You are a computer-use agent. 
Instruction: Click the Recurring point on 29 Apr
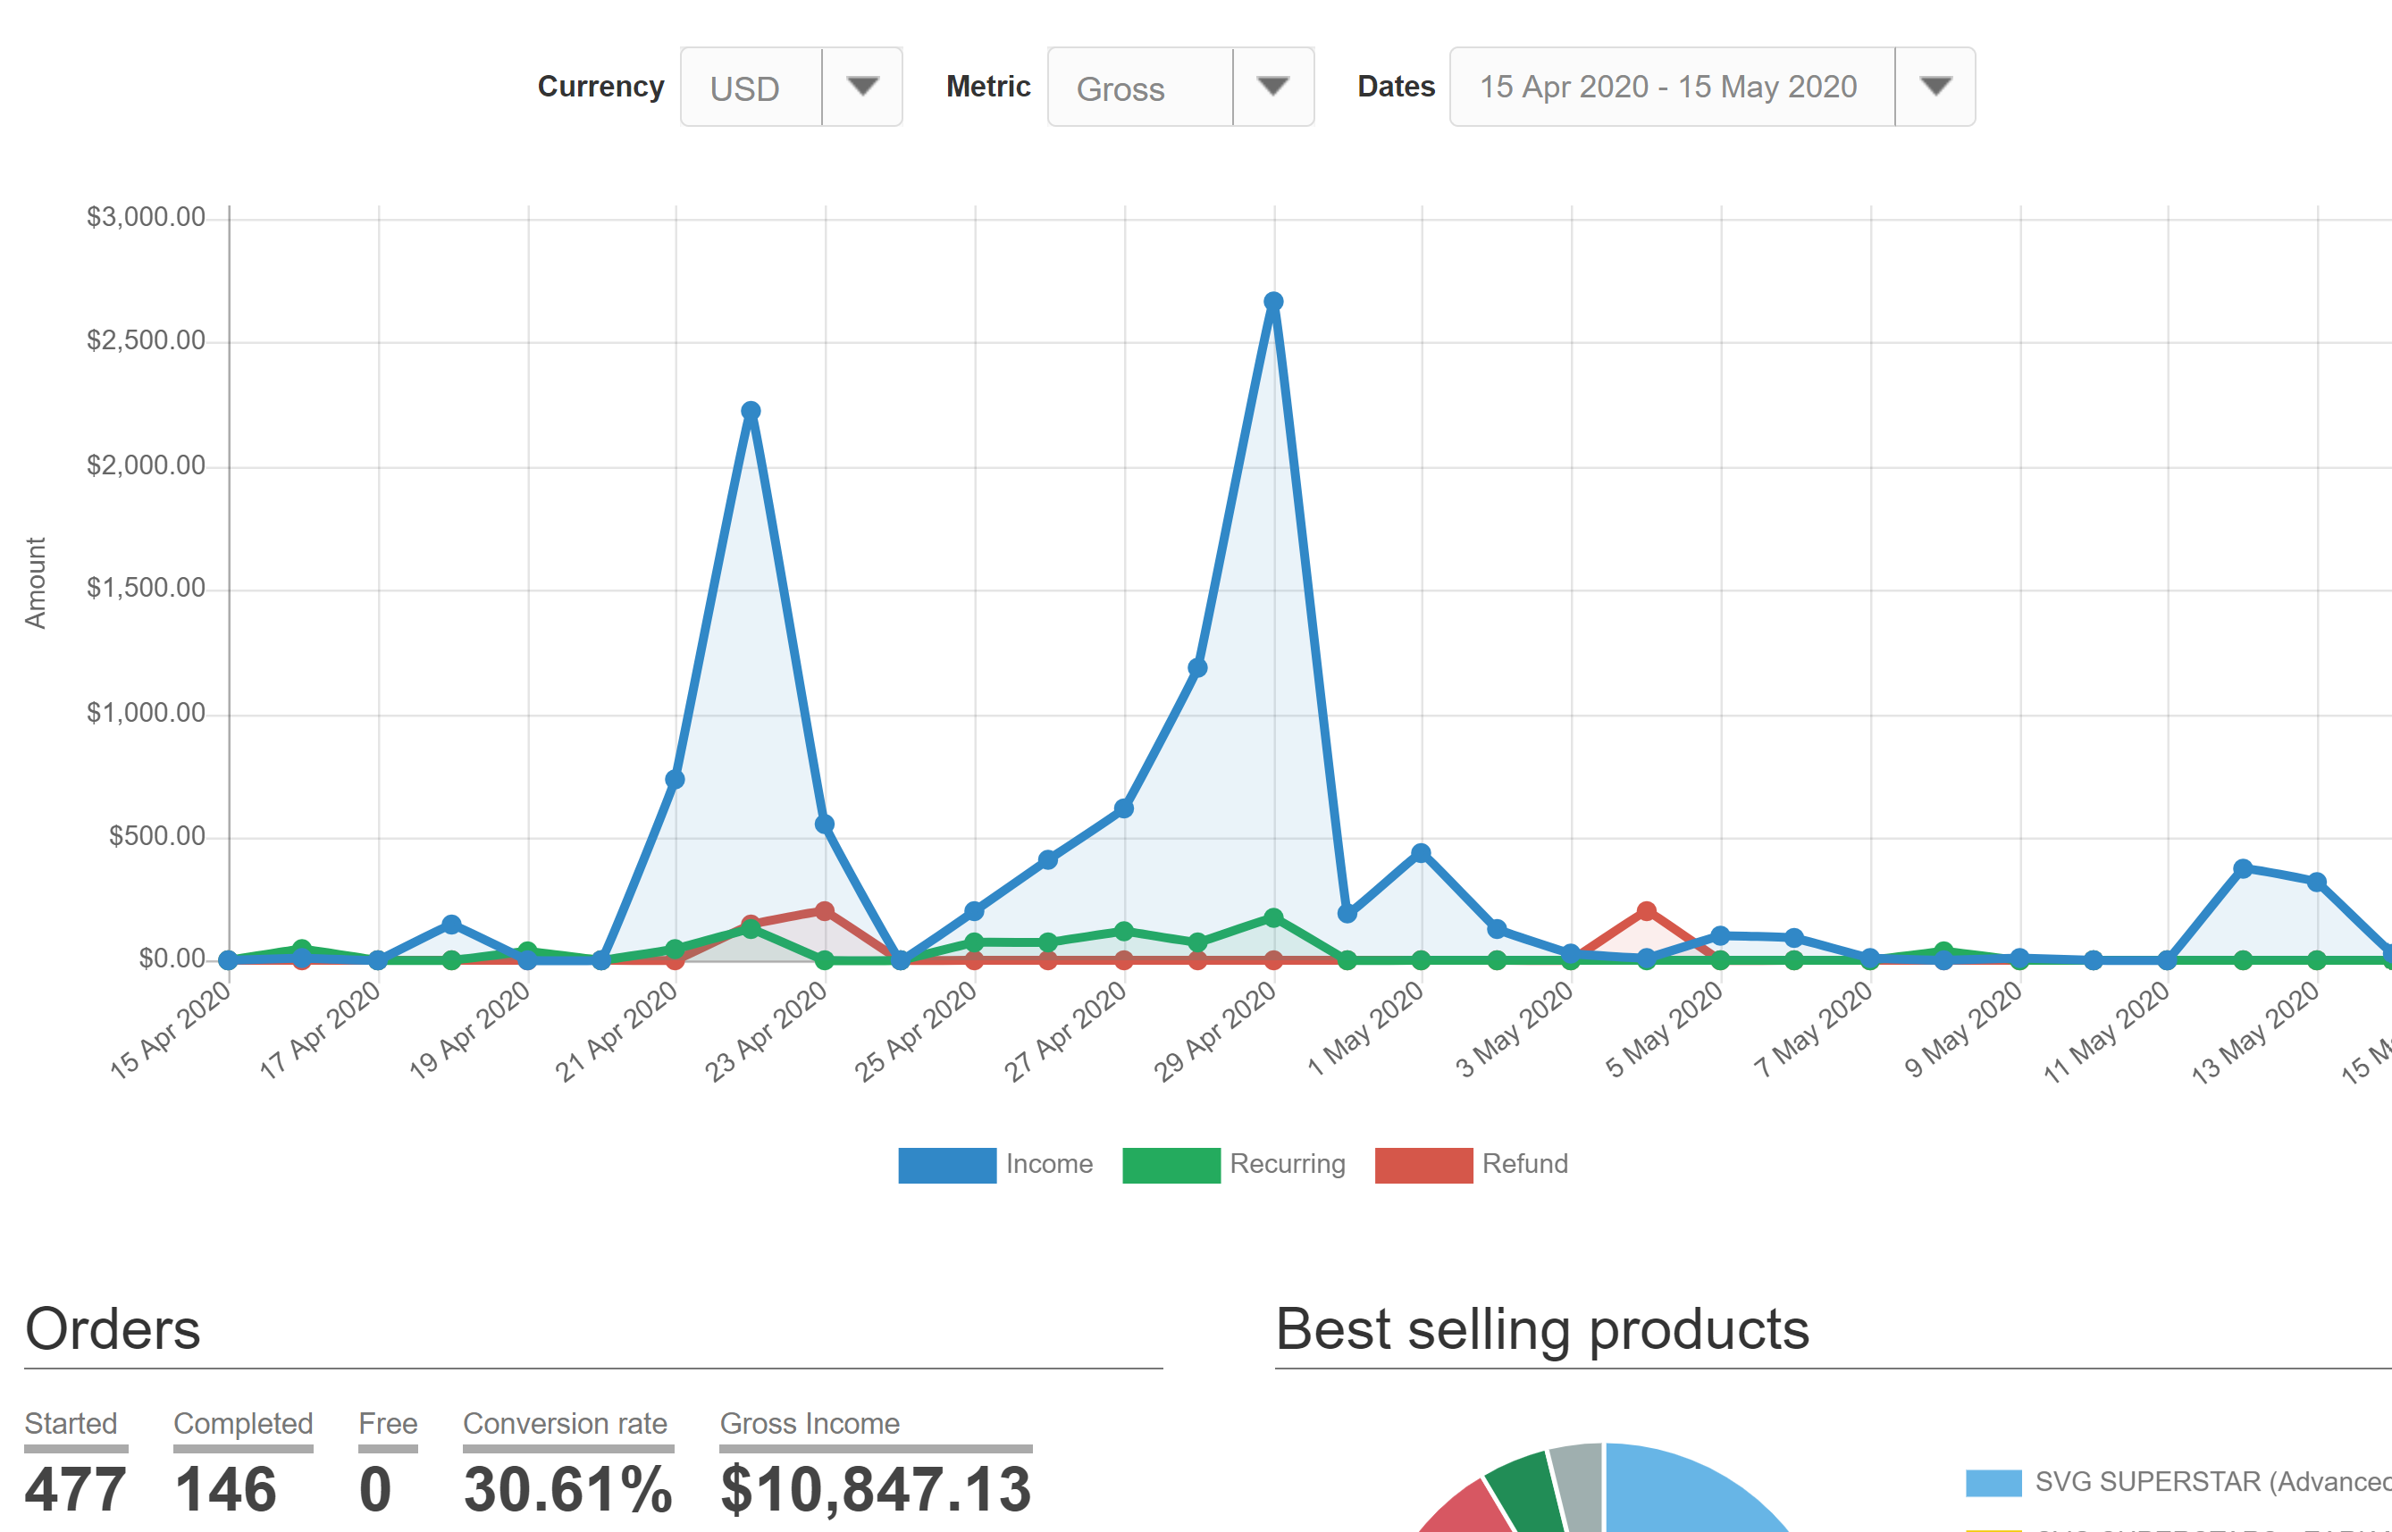click(1273, 918)
